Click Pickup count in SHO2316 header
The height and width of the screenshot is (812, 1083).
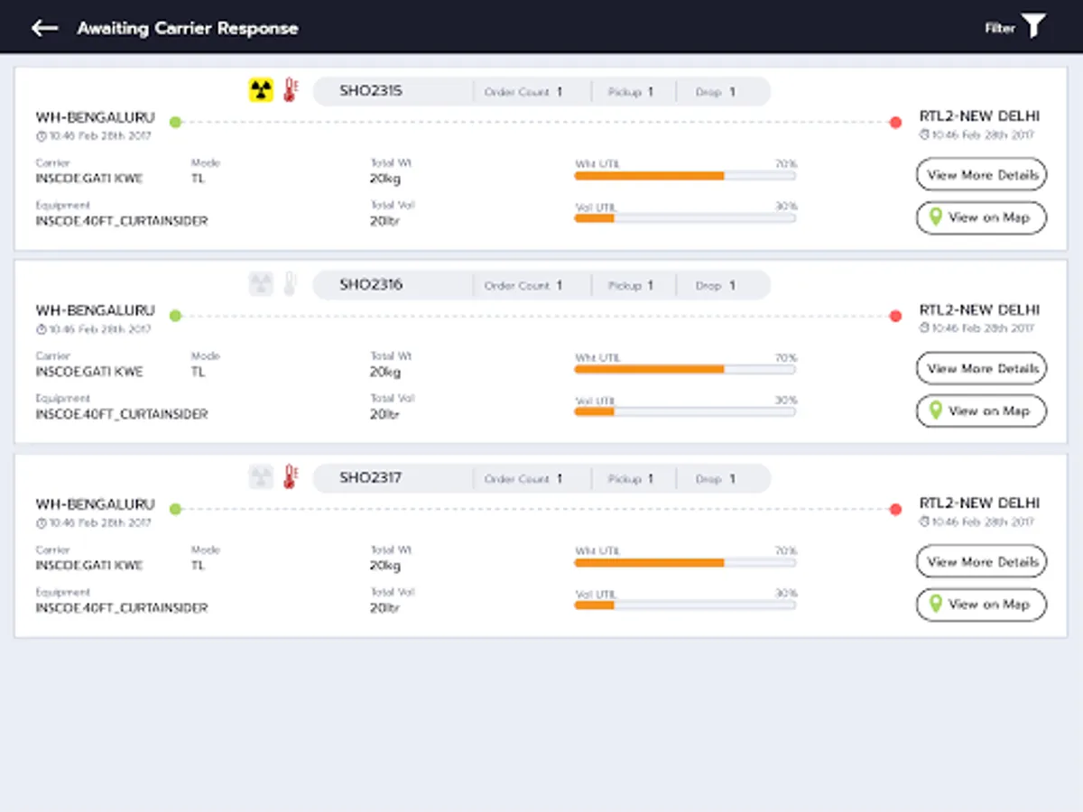click(x=630, y=285)
